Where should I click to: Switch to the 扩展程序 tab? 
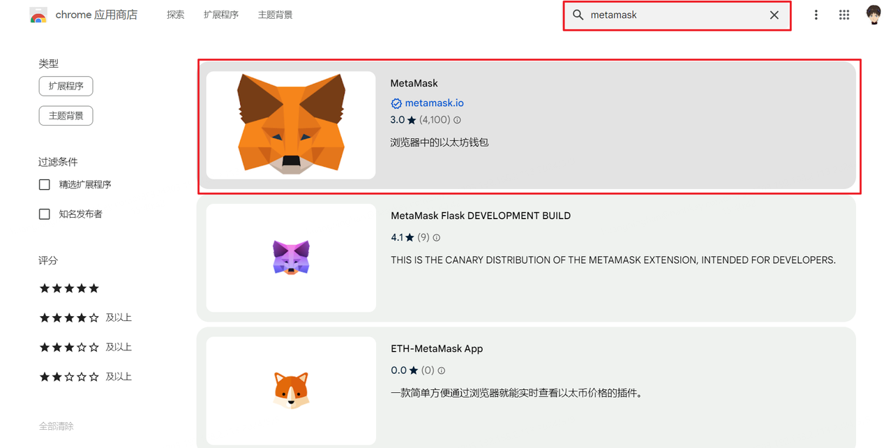[x=221, y=15]
